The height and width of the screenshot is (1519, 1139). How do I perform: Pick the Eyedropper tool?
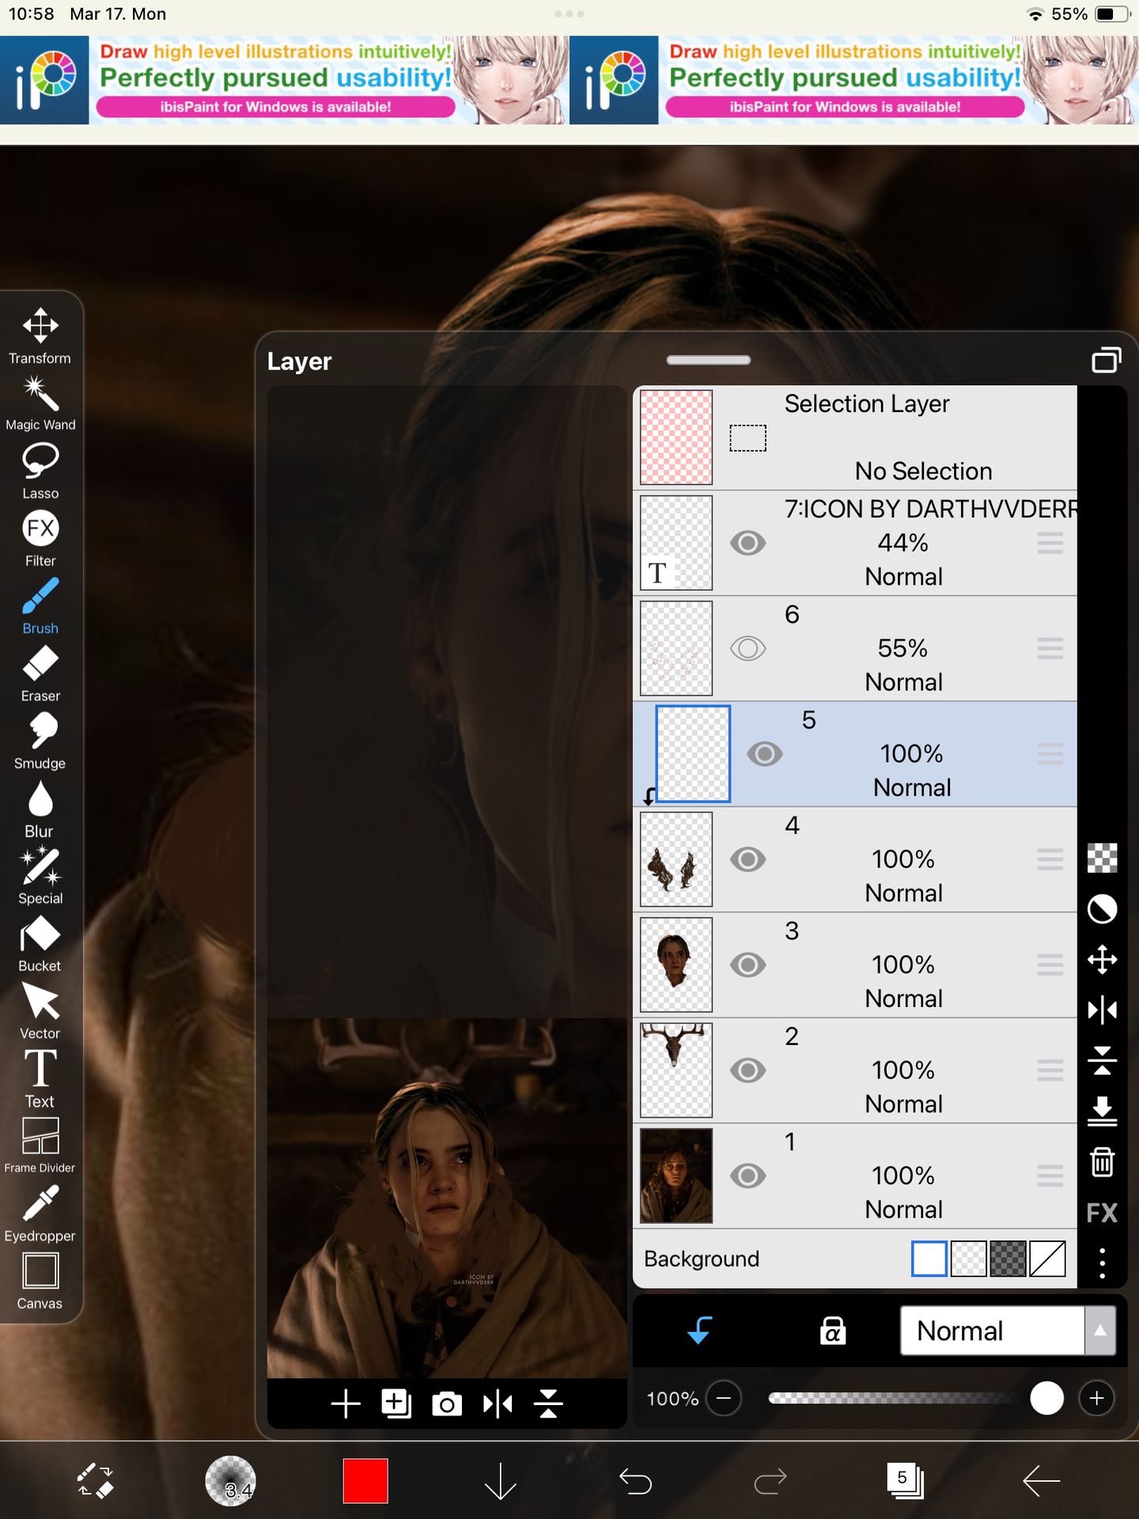point(40,1214)
